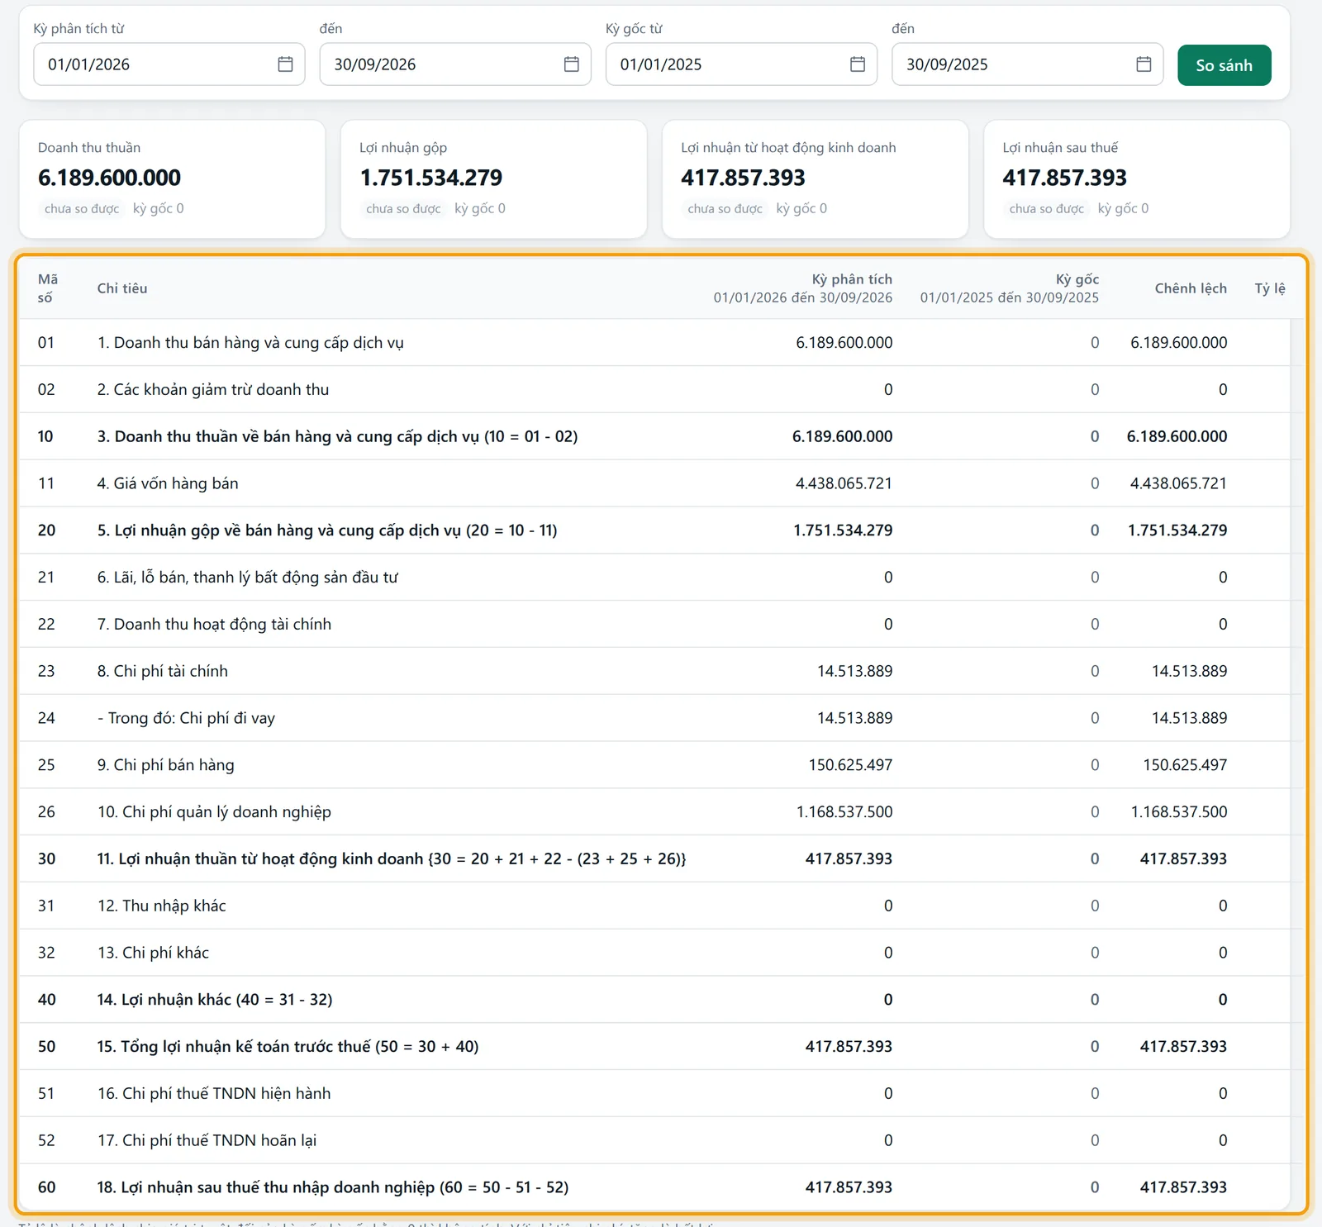Image resolution: width=1322 pixels, height=1227 pixels.
Task: Click value 1.168.537.500 in Kỳ phân tích column
Action: (x=844, y=812)
